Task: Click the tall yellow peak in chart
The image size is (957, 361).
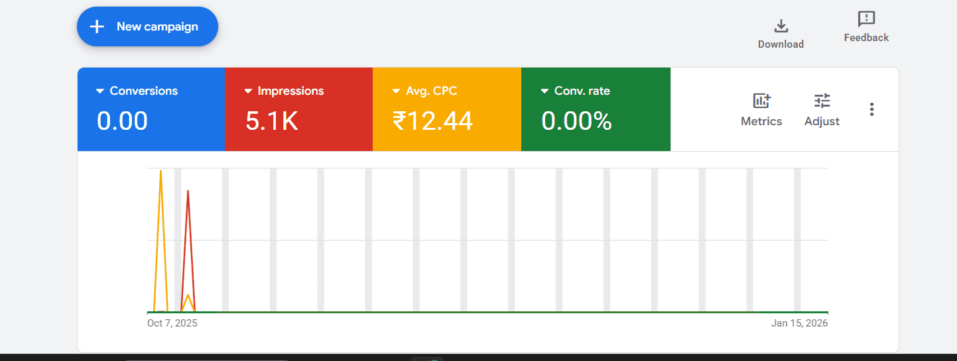Action: coord(160,174)
